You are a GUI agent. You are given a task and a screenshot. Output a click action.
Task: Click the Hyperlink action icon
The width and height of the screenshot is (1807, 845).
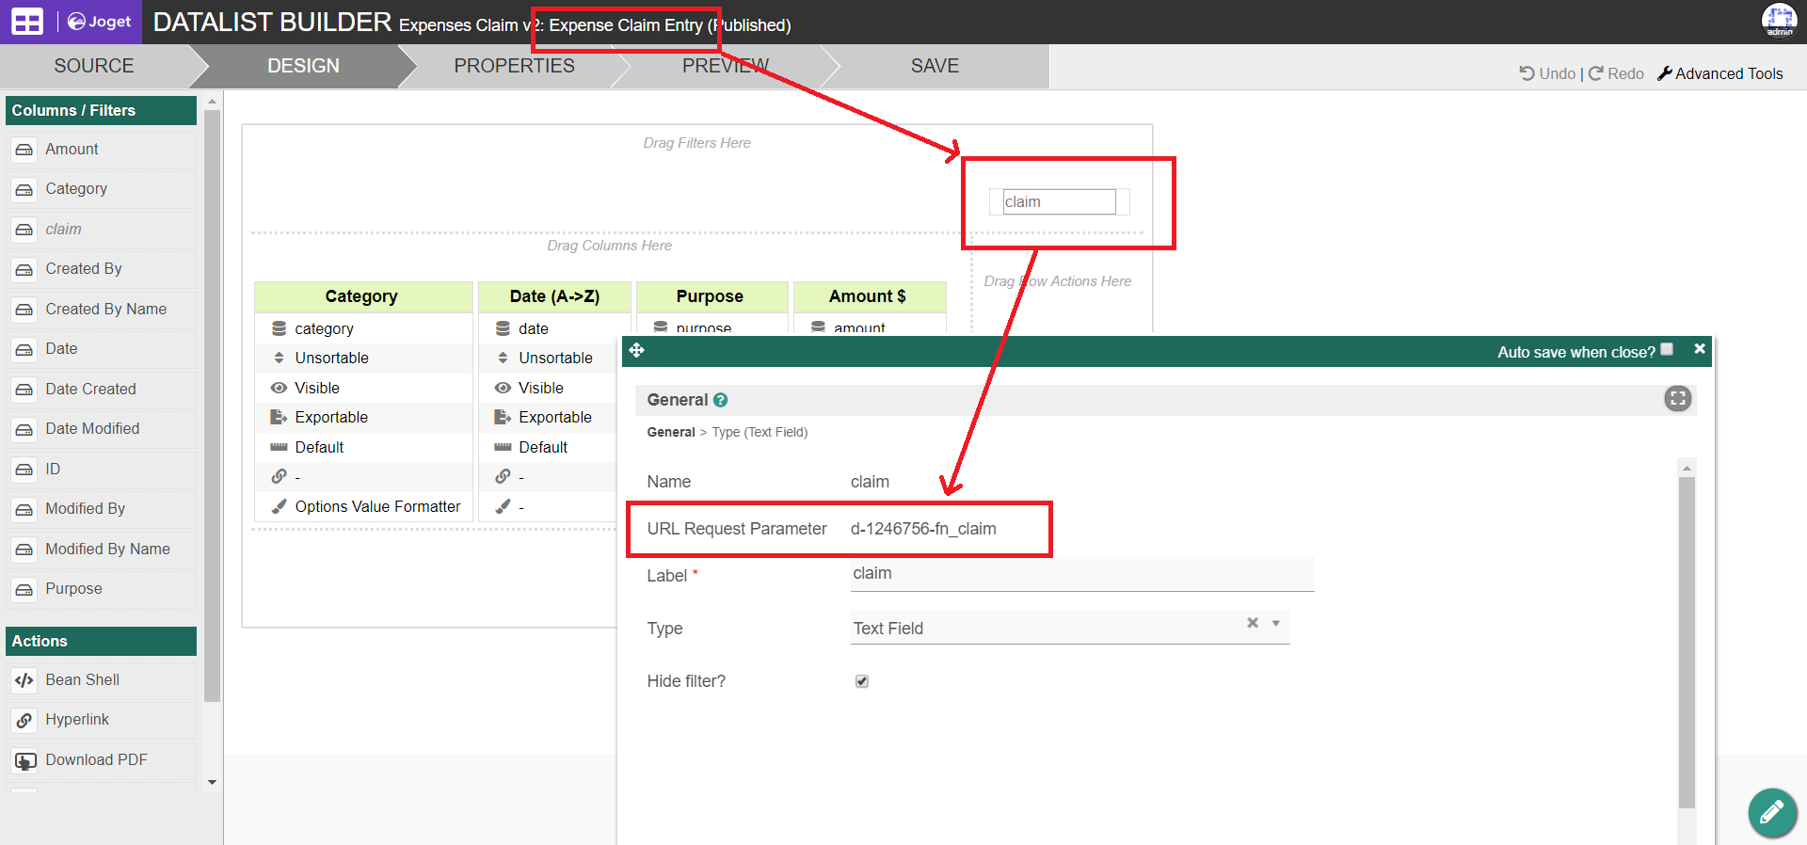pyautogui.click(x=24, y=720)
